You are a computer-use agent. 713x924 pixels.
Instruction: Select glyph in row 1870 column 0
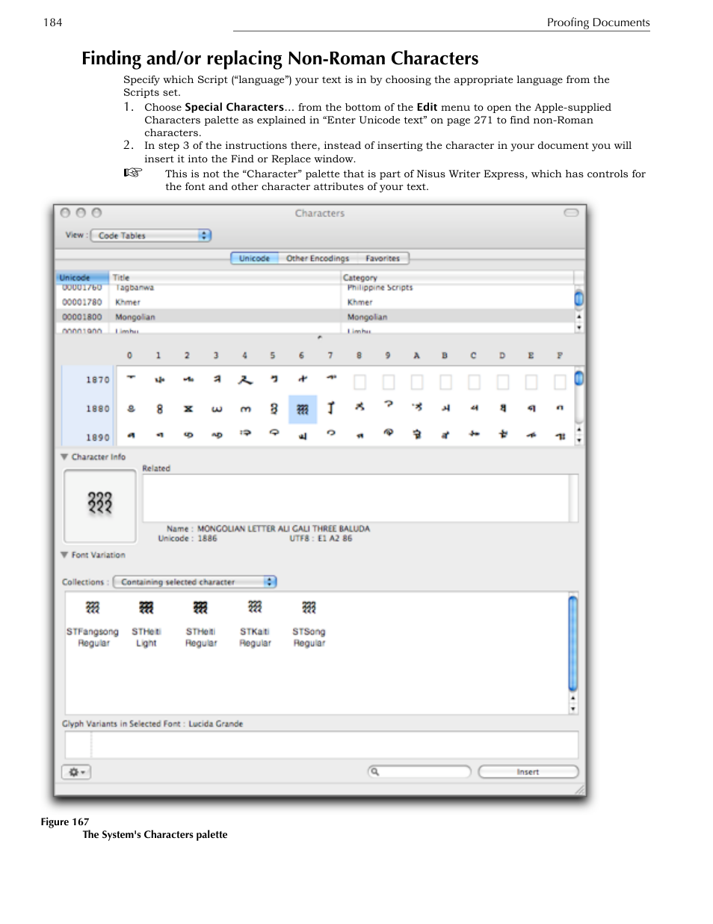point(131,379)
